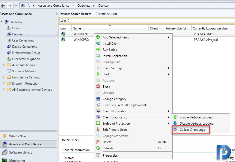Screen dimensions: 235x162
Task: Click the Collect Client Logs icon
Action: (175, 129)
